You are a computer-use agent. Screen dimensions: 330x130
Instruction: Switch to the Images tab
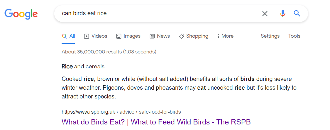[128, 36]
